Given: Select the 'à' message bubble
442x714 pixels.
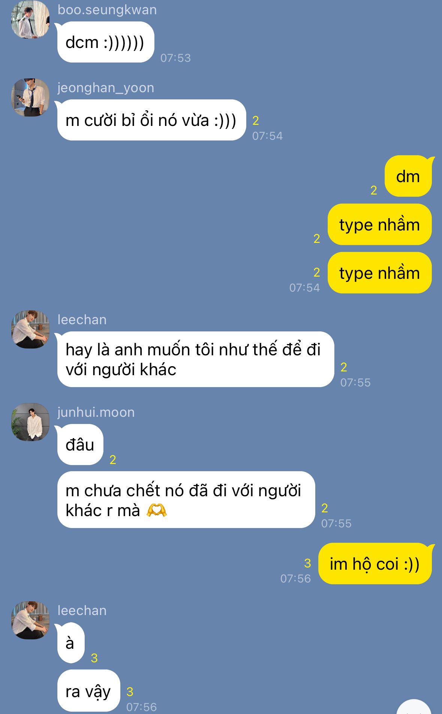Looking at the screenshot, I should (x=70, y=643).
